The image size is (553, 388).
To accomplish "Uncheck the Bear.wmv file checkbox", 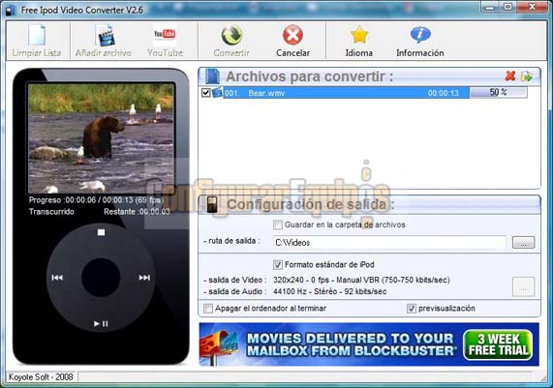I will pyautogui.click(x=205, y=93).
